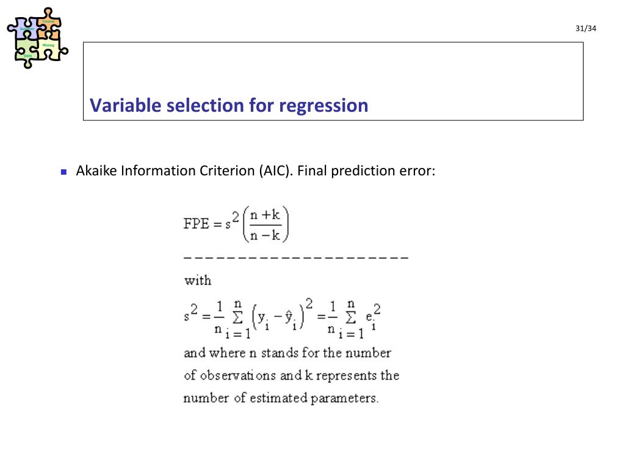Click the Akaike Information Criterion bullet text
This screenshot has height=469, width=625.
tap(256, 171)
